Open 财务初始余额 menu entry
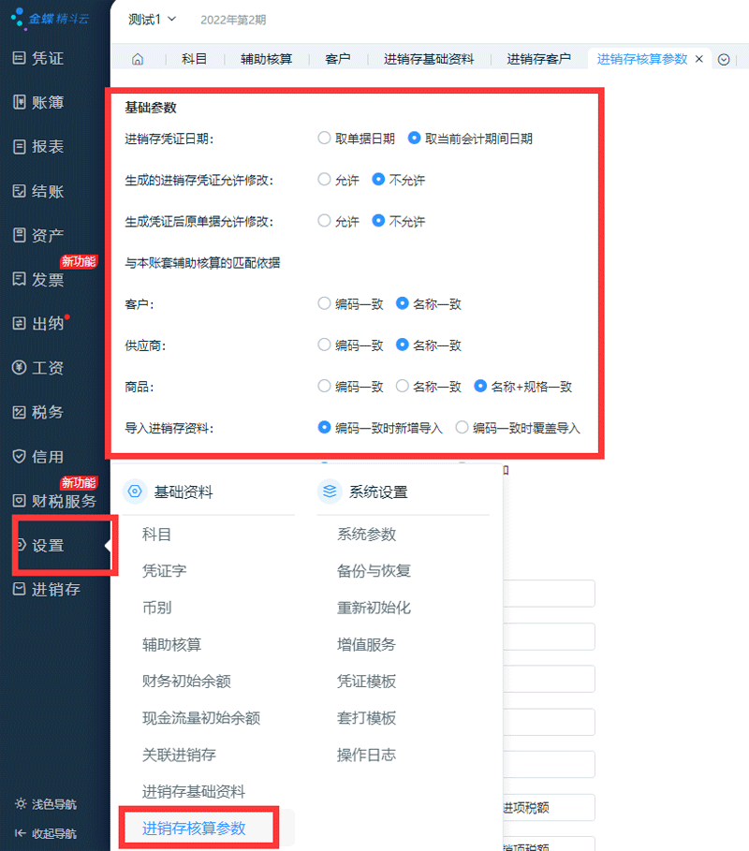749x851 pixels. pyautogui.click(x=186, y=682)
